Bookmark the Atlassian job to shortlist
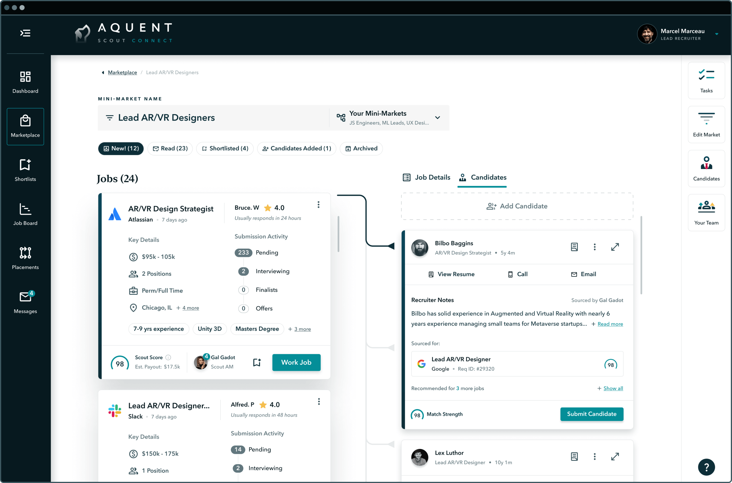 coord(257,362)
